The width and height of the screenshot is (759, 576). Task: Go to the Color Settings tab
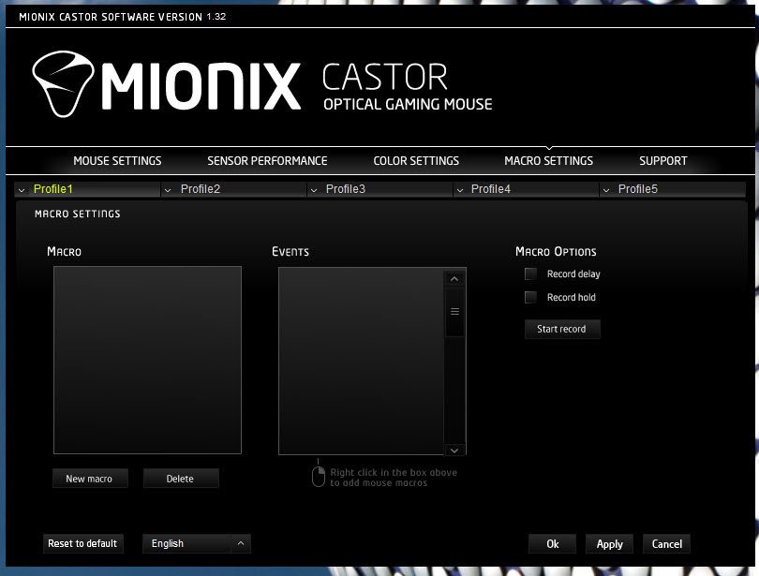(416, 160)
